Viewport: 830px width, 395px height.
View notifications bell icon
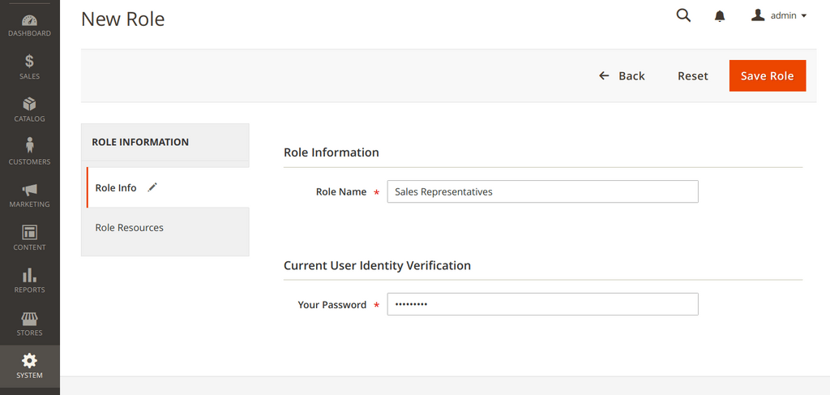point(720,16)
